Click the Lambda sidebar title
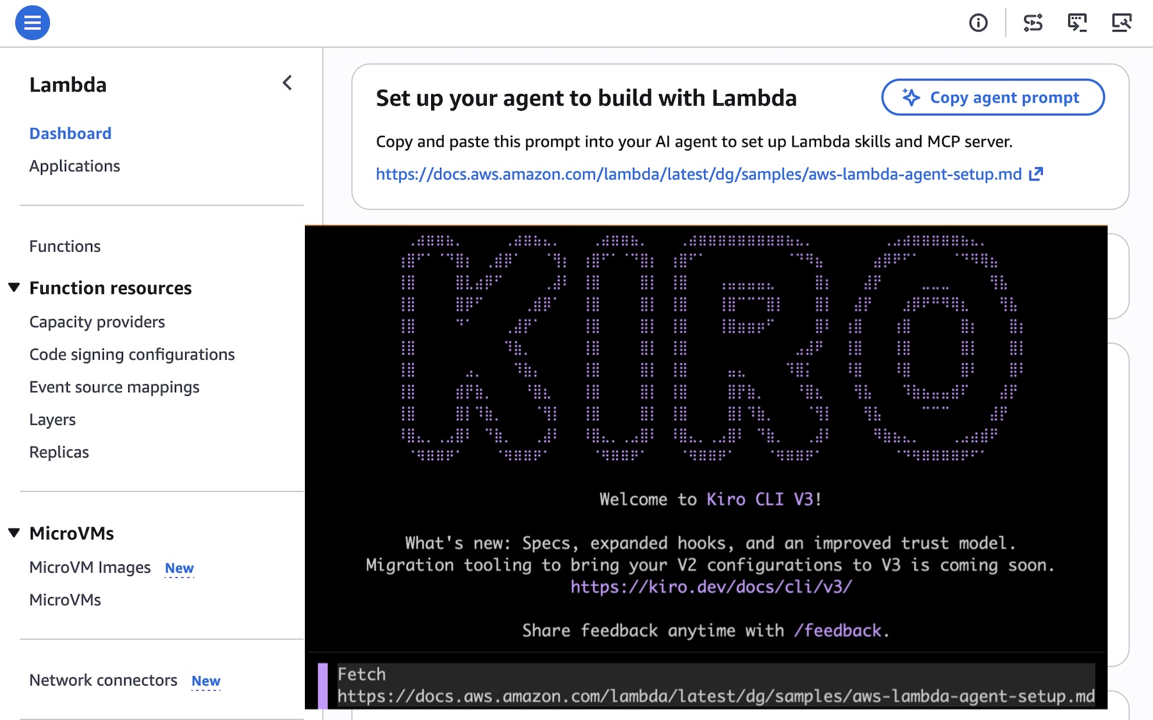 point(68,85)
